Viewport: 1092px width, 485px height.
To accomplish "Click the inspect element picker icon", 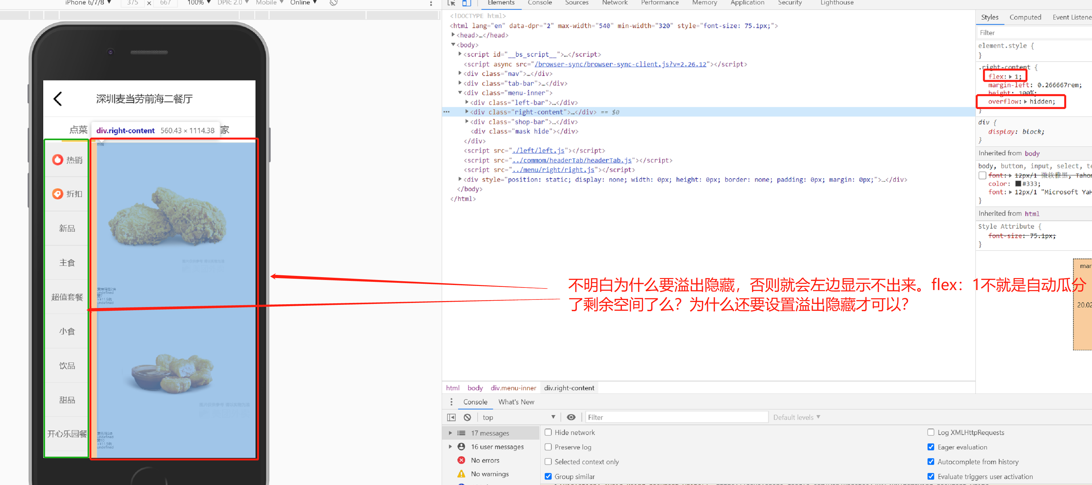I will pos(451,3).
